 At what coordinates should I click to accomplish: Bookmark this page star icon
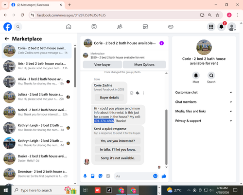217,15
